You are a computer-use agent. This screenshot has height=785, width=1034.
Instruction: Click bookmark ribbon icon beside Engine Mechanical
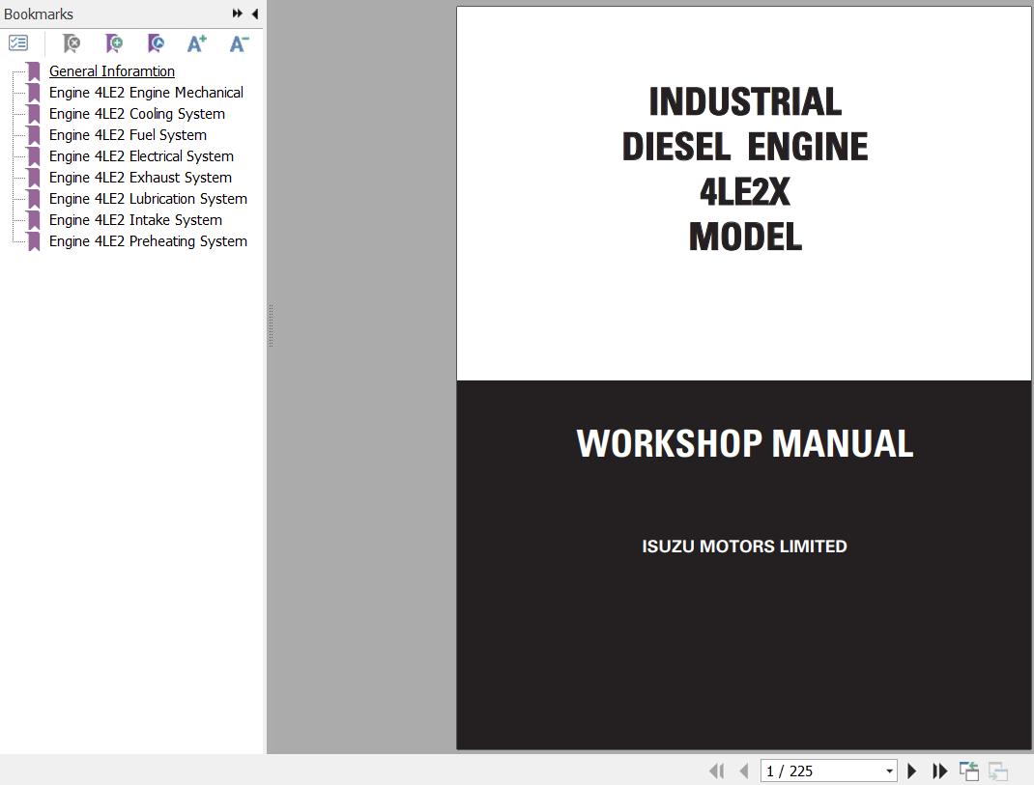pyautogui.click(x=34, y=93)
